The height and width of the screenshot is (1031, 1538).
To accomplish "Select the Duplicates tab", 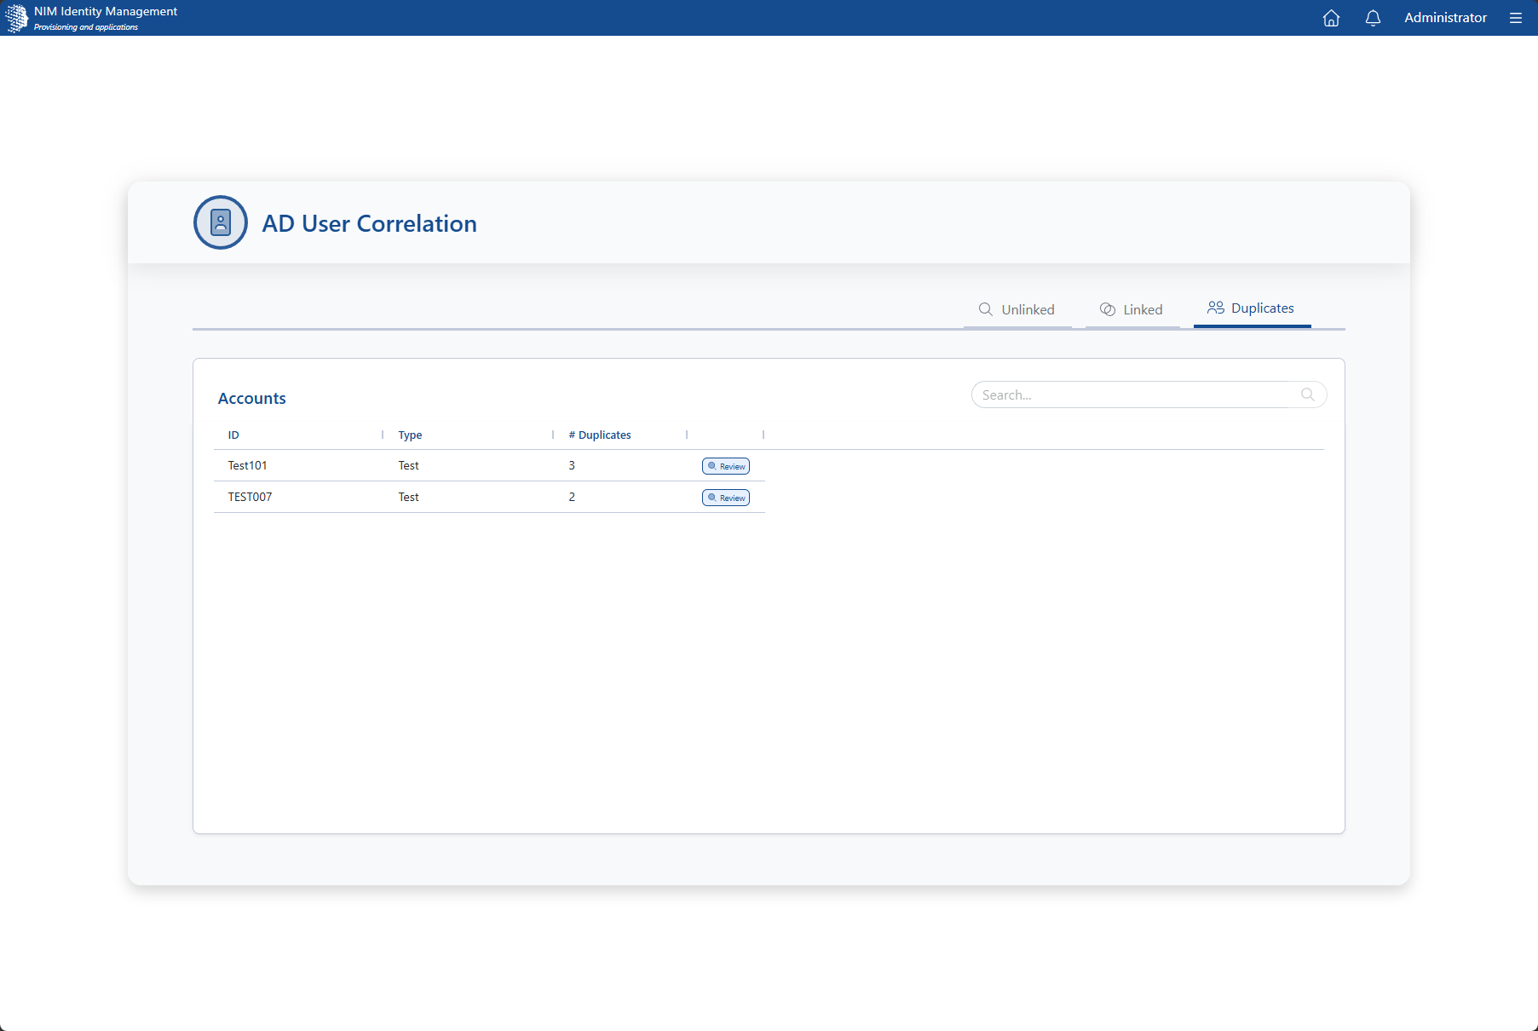I will tap(1251, 308).
